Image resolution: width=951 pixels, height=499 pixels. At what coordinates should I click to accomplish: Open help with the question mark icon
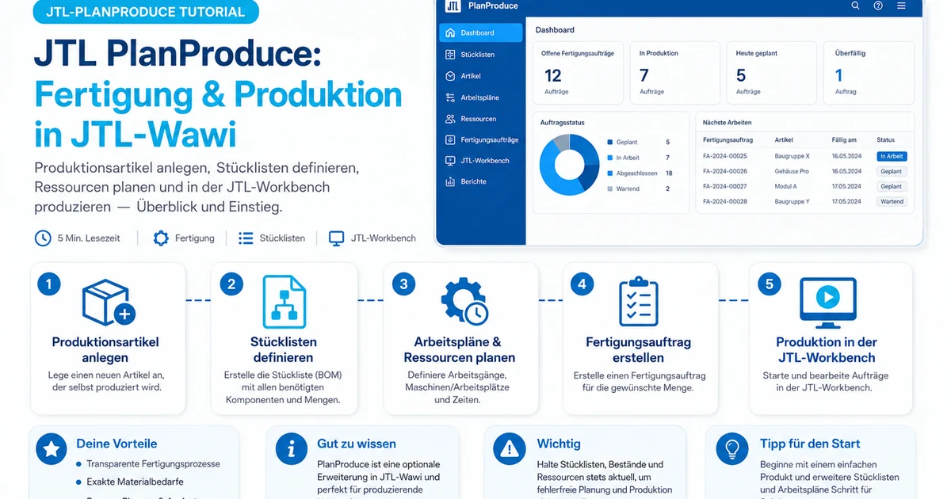(878, 6)
